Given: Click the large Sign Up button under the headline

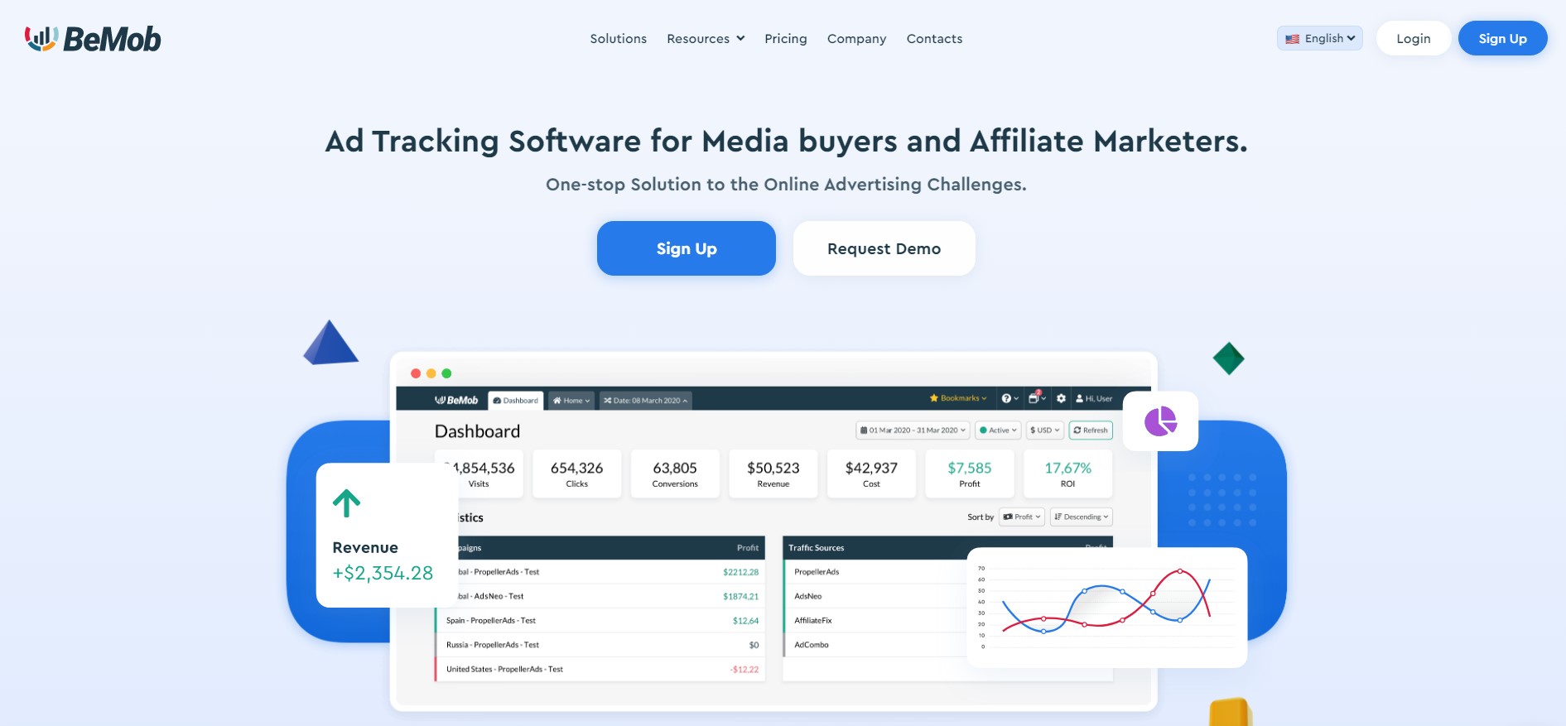Looking at the screenshot, I should [x=687, y=248].
